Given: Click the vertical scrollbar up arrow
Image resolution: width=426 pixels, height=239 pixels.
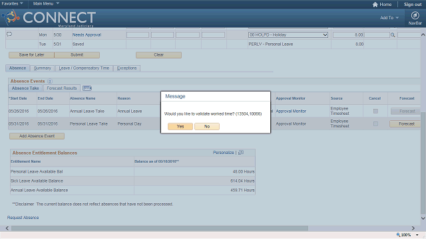Looking at the screenshot, I should [x=423, y=35].
